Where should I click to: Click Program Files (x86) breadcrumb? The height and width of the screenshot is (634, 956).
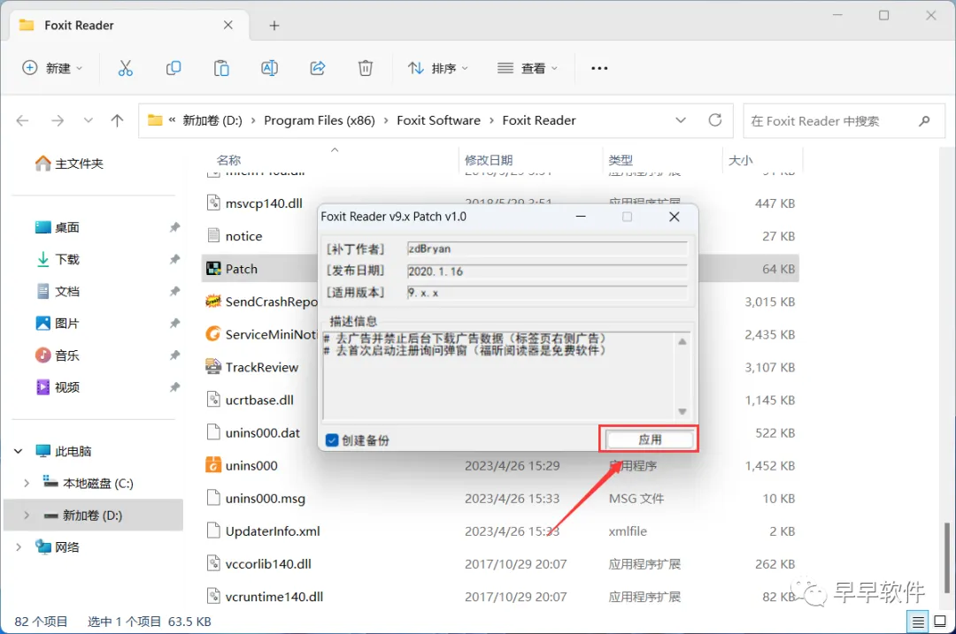[320, 120]
